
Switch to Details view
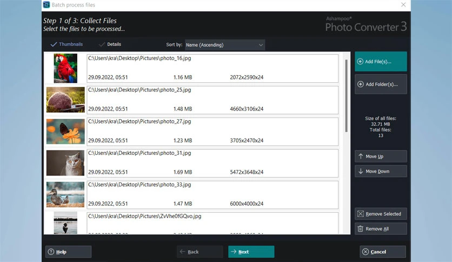tap(110, 44)
